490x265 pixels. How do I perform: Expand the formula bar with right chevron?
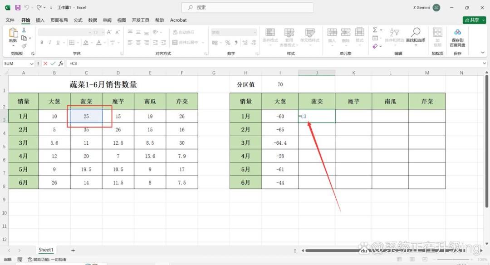tap(484, 64)
